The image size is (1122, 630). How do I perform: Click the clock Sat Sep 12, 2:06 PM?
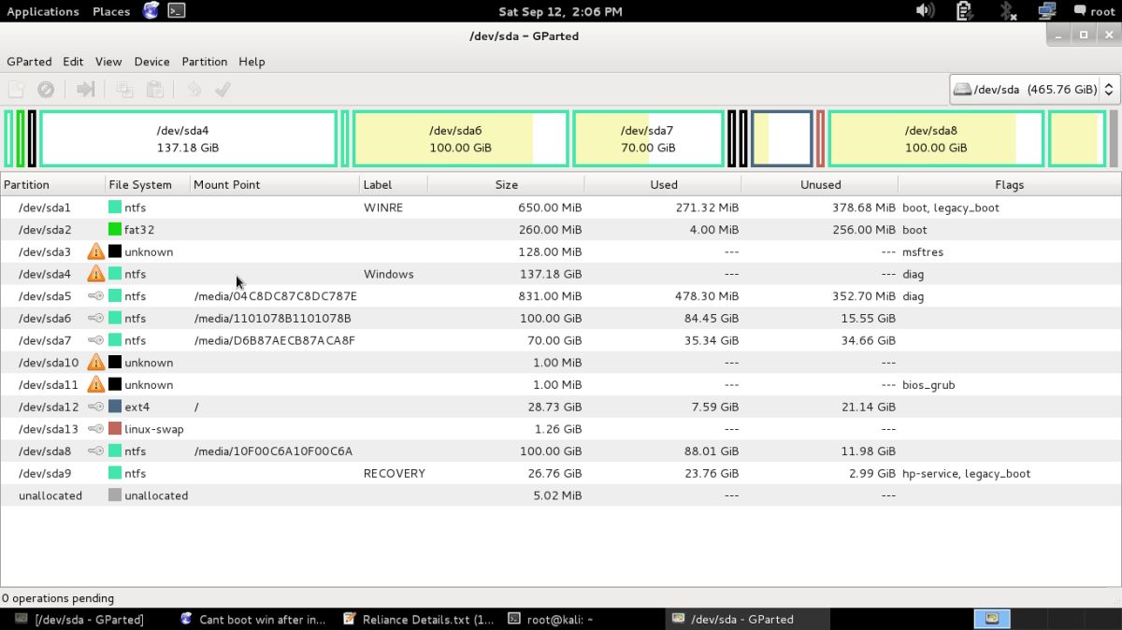tap(560, 11)
